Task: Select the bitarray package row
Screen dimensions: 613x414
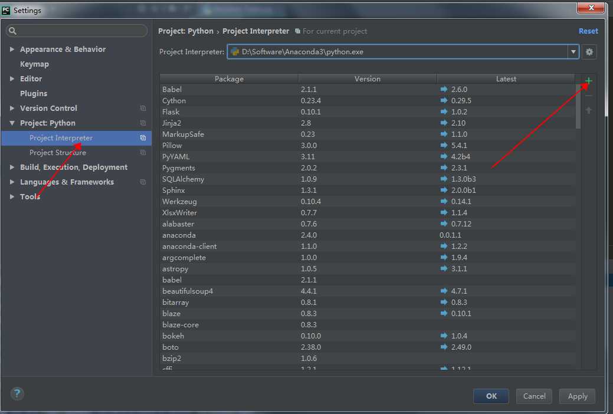Action: (368, 302)
